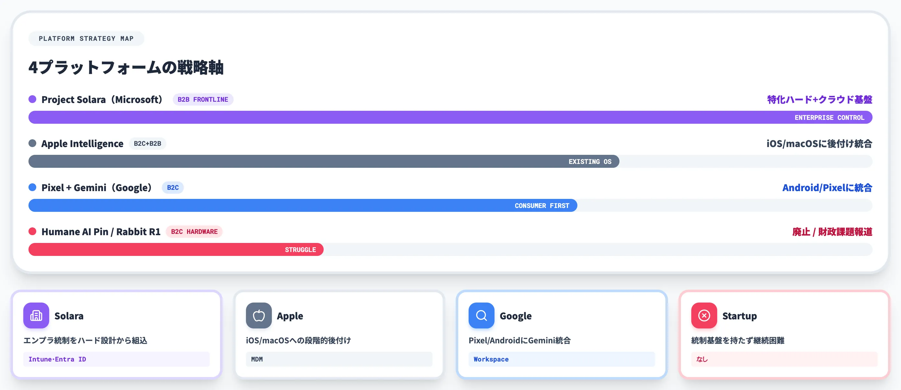Click the Pixel/AndroidにGemini統合 description
The image size is (901, 390).
519,340
